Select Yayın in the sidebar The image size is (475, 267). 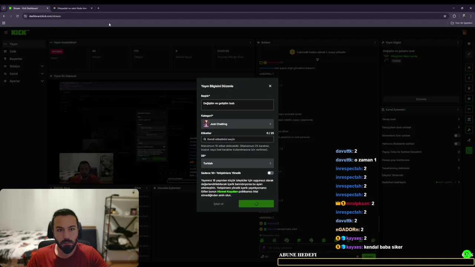(24, 44)
